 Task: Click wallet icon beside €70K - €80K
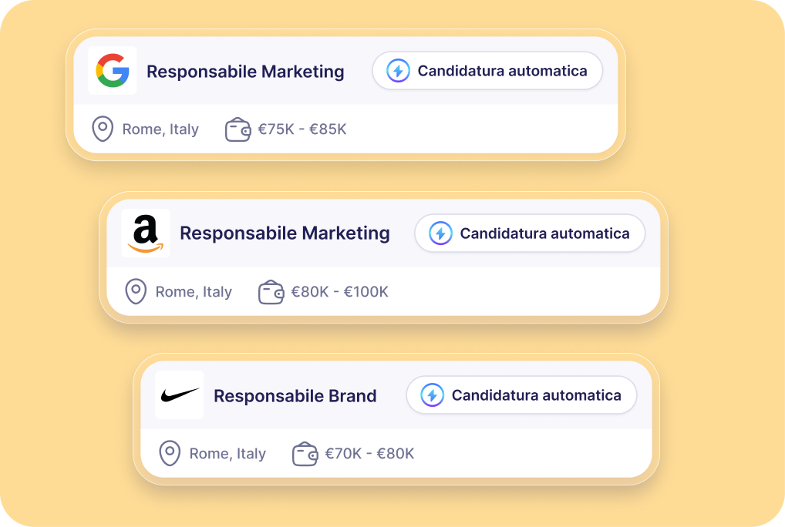pyautogui.click(x=305, y=454)
